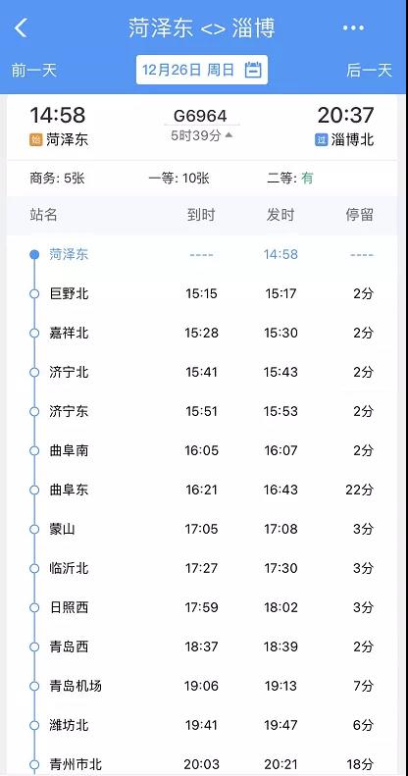
Task: Select 二等 有 seat class
Action: coord(290,179)
